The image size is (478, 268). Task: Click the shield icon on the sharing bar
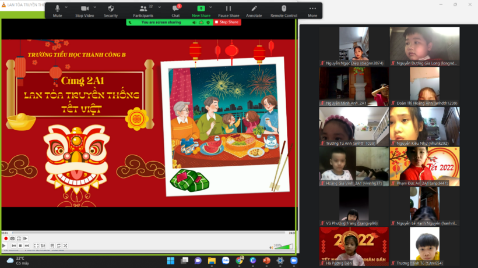208,23
